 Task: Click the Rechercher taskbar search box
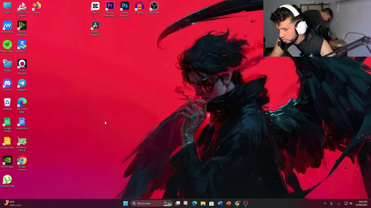click(x=152, y=203)
